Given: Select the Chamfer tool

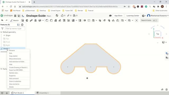Looking at the screenshot, I should coord(51,20).
